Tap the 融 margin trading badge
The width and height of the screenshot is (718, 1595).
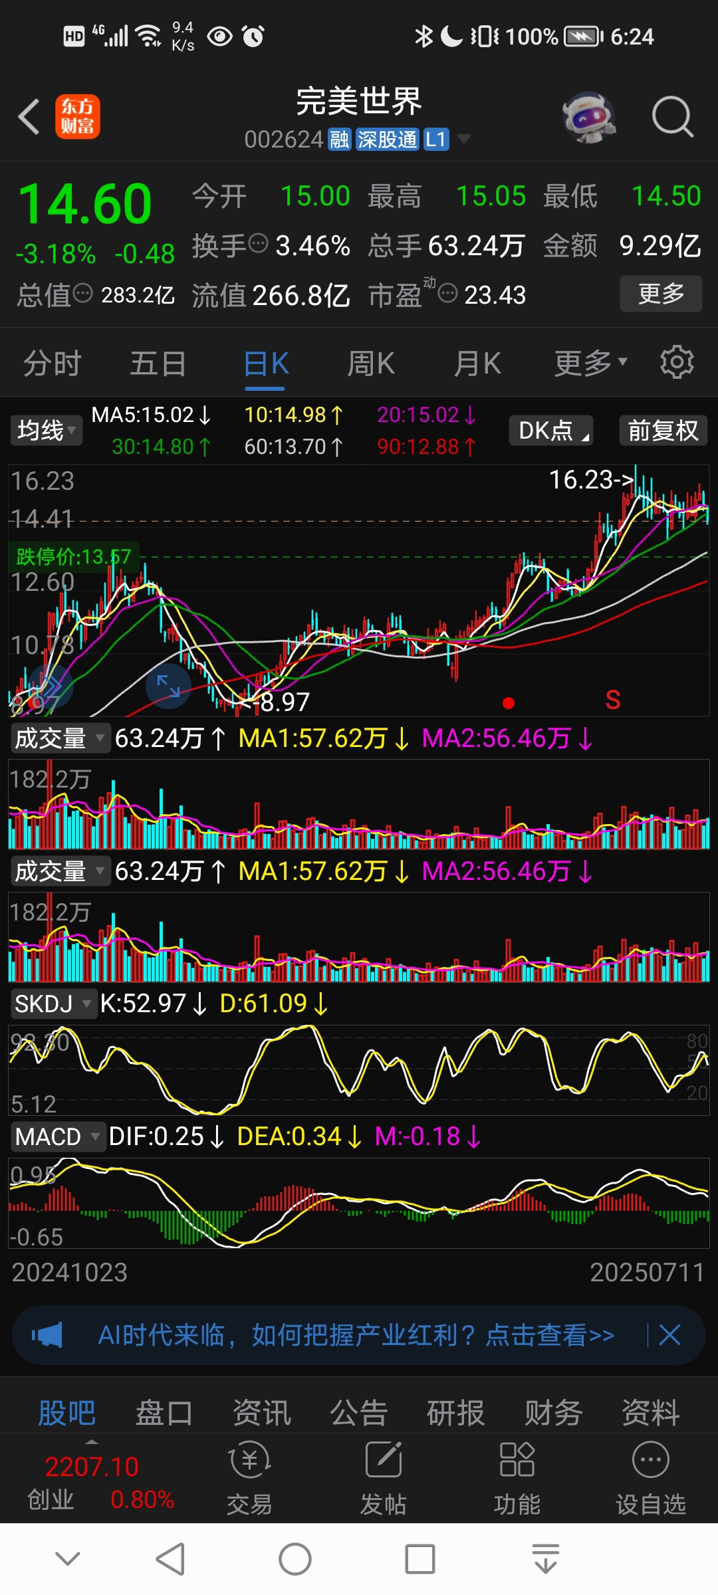[340, 140]
